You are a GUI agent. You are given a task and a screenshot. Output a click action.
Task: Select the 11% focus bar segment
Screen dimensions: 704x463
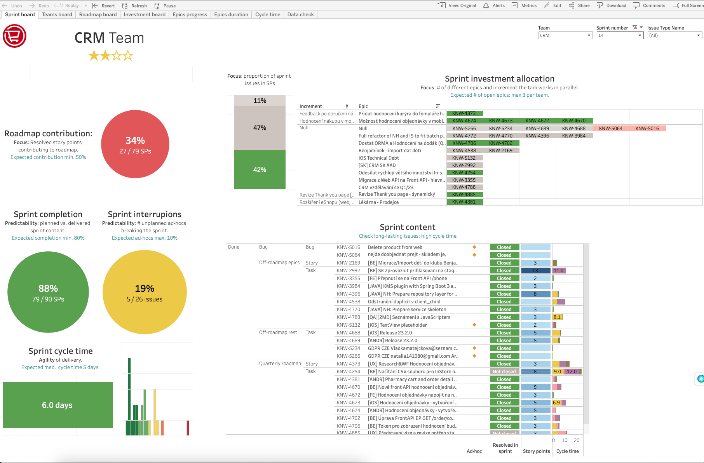pos(260,101)
